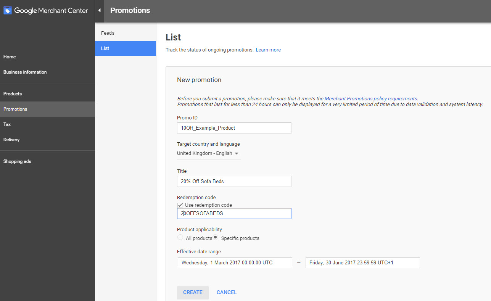The image size is (491, 301).
Task: Click the Google Merchant Center logo icon
Action: coord(7,10)
